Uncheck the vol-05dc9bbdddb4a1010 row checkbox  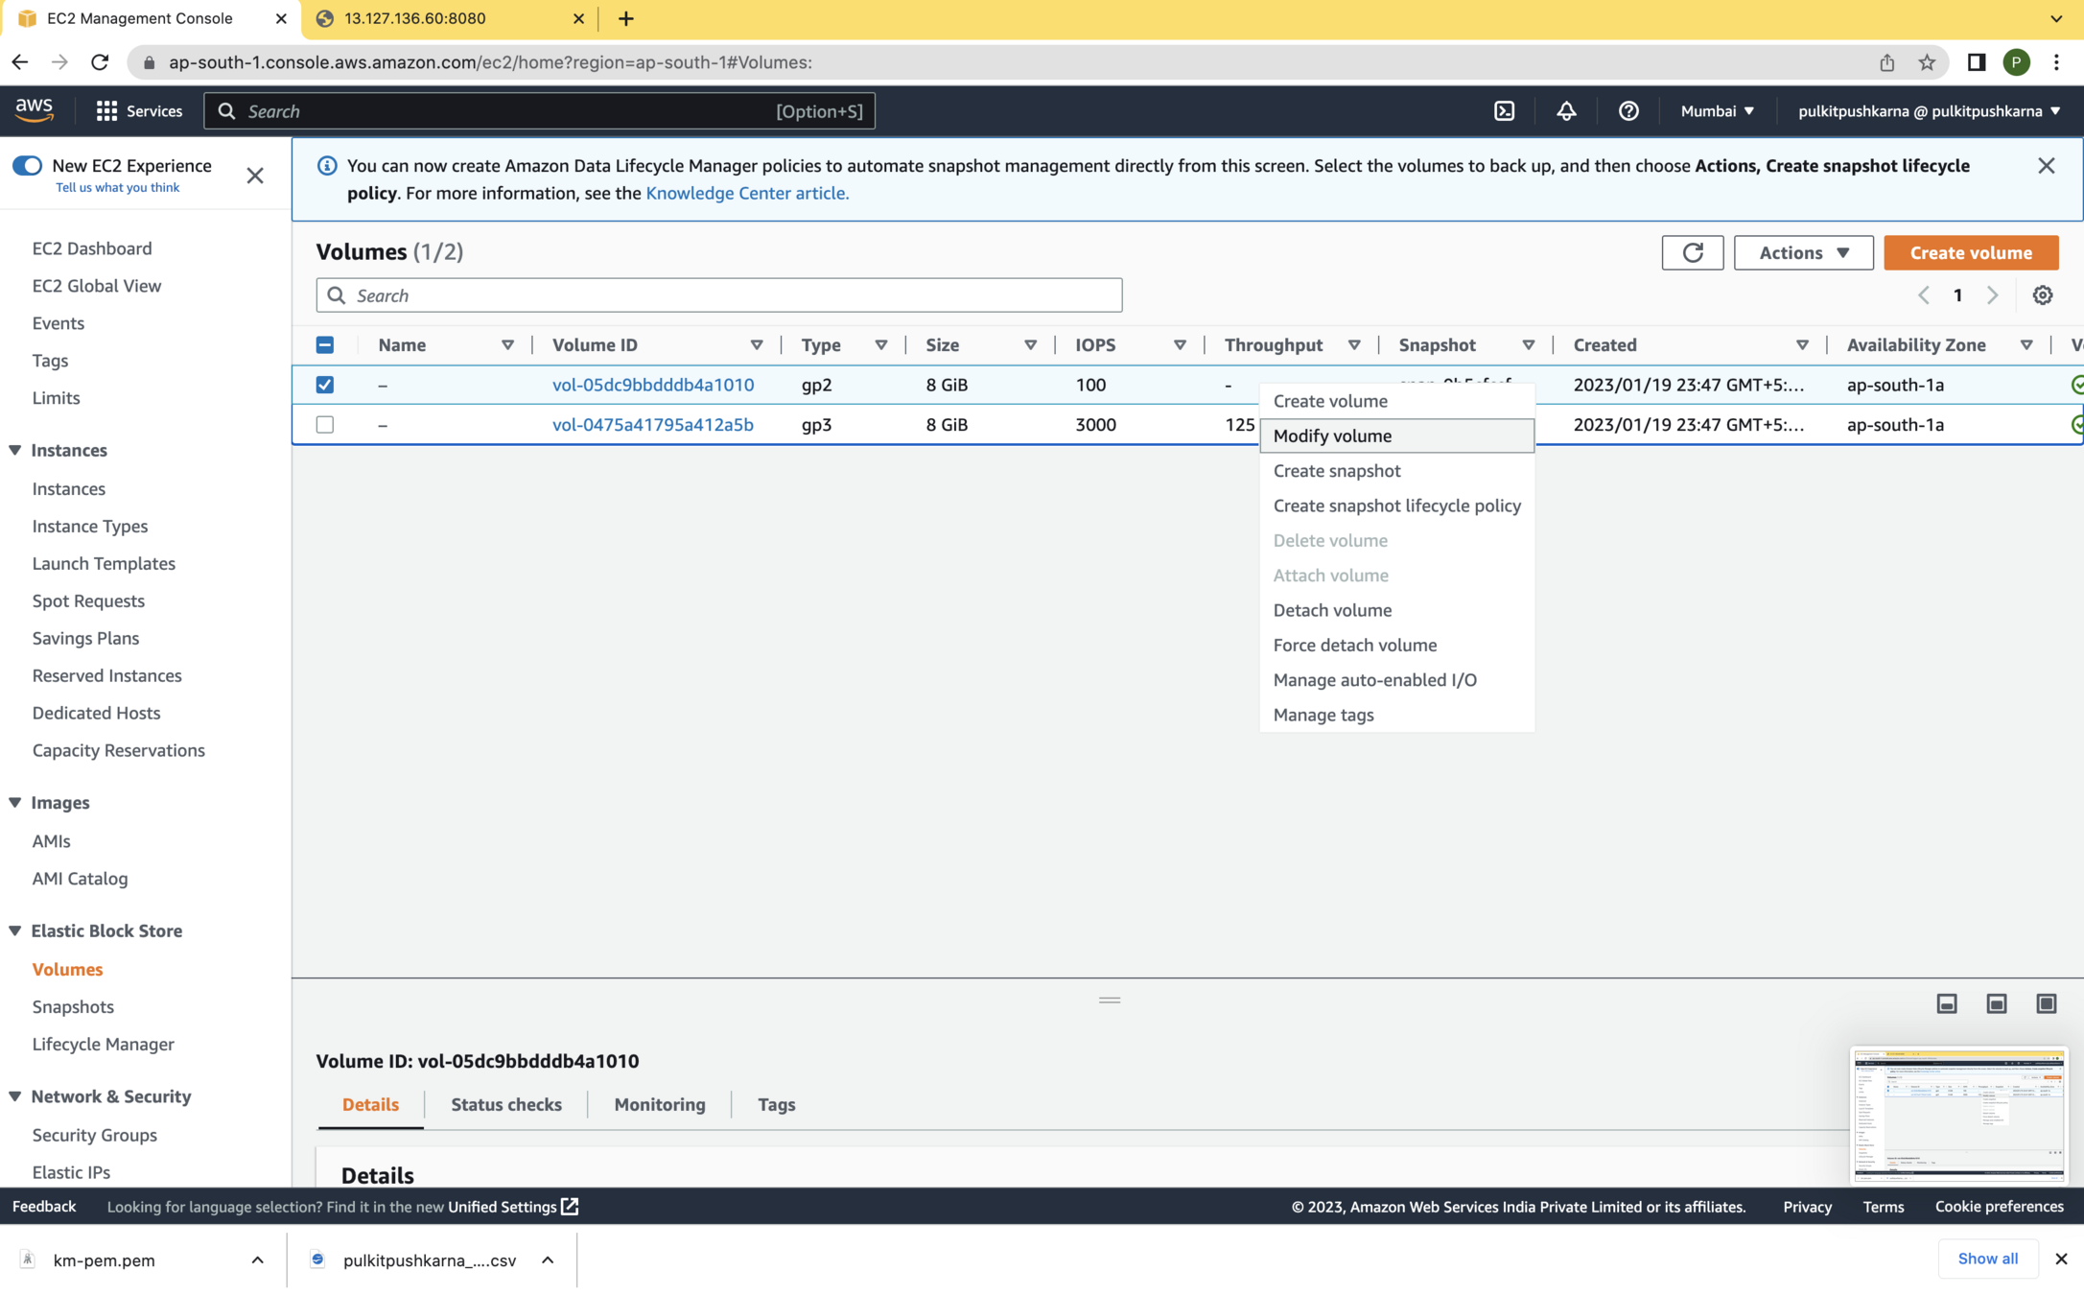click(325, 385)
